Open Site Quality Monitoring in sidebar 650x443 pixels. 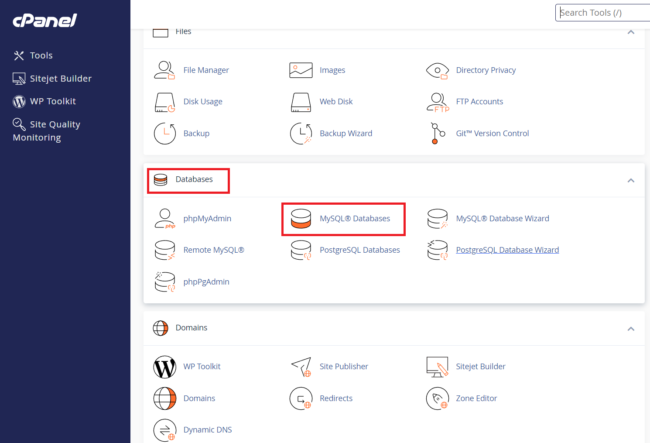click(x=47, y=130)
